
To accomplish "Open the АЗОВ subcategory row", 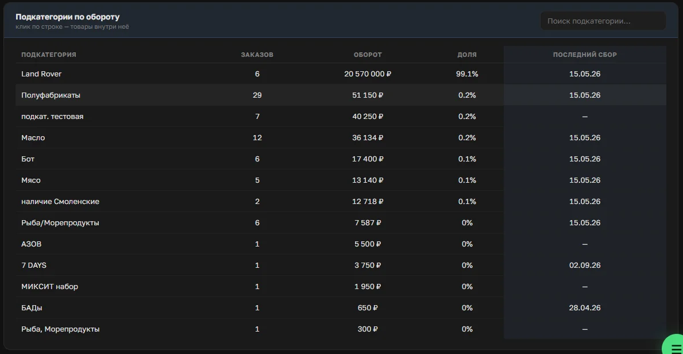I will [x=341, y=244].
